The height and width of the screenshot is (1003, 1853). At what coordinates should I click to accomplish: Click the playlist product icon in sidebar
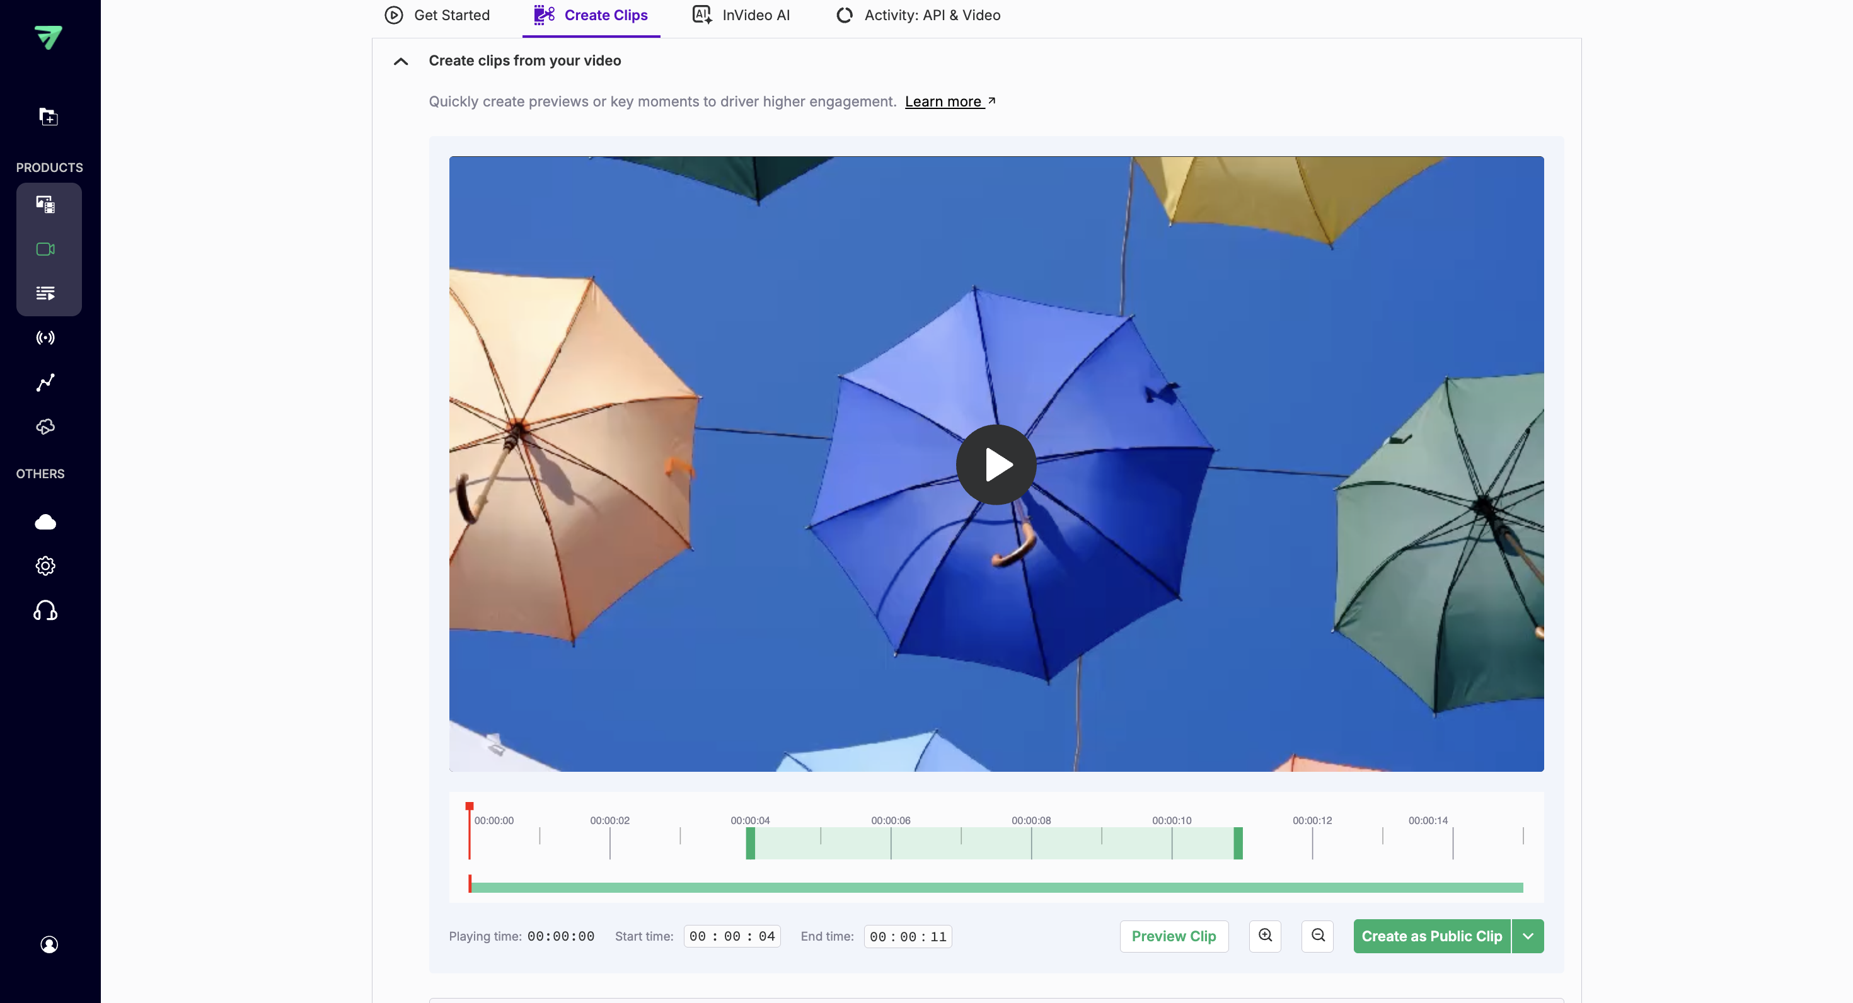[x=45, y=292]
